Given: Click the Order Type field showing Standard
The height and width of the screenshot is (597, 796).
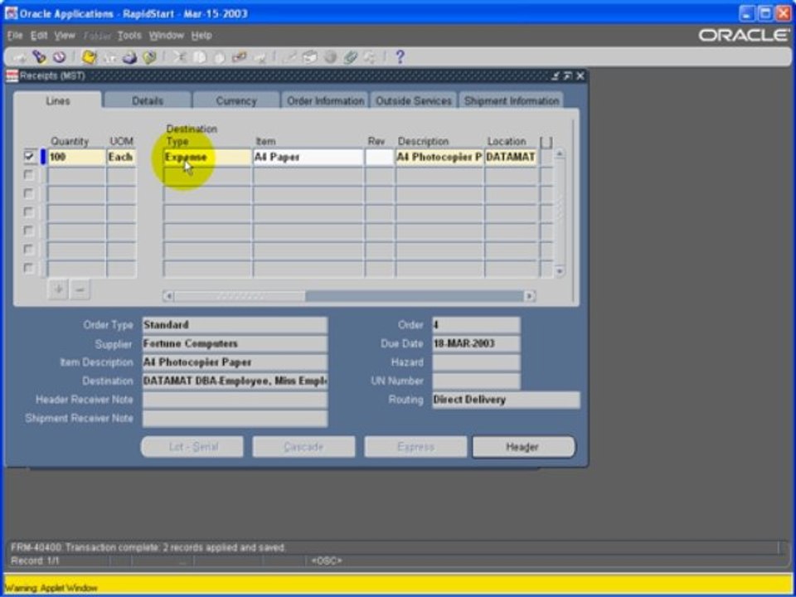Looking at the screenshot, I should pos(235,325).
